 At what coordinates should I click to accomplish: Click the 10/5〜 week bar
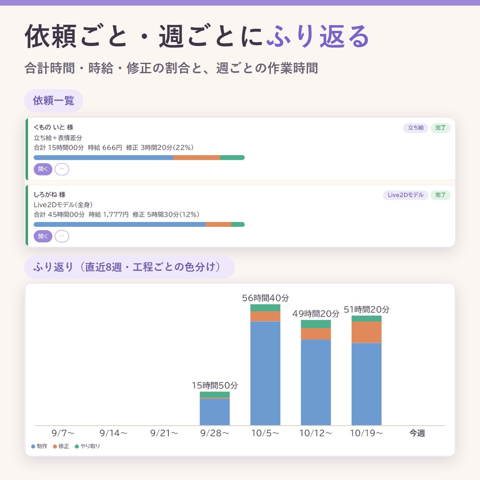265,365
